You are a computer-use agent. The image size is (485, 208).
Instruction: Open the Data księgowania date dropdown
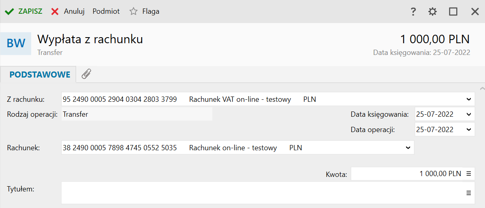[469, 114]
